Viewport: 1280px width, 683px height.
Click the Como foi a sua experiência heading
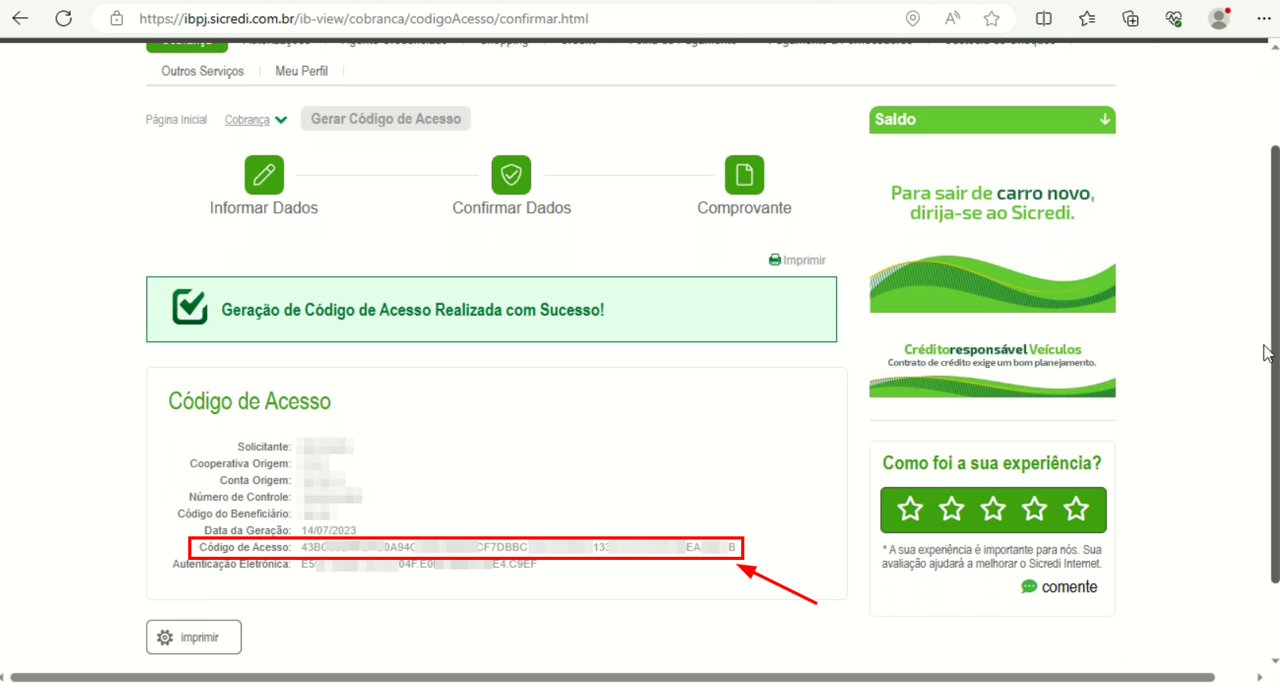click(992, 463)
